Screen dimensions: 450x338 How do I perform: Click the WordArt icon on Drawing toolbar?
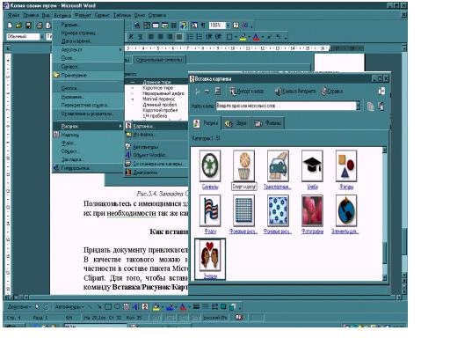tap(135, 307)
